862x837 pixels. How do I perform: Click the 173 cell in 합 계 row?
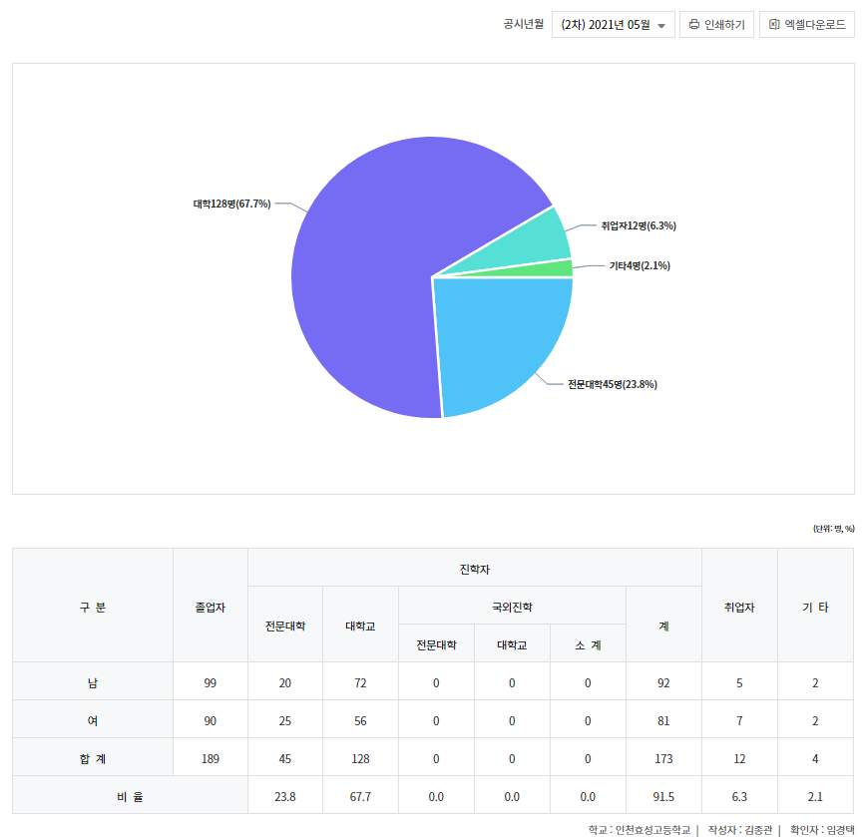pos(663,757)
